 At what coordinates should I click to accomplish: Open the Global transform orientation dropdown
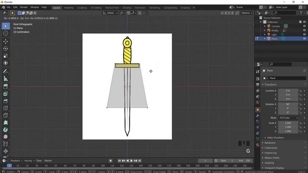pyautogui.click(x=110, y=13)
